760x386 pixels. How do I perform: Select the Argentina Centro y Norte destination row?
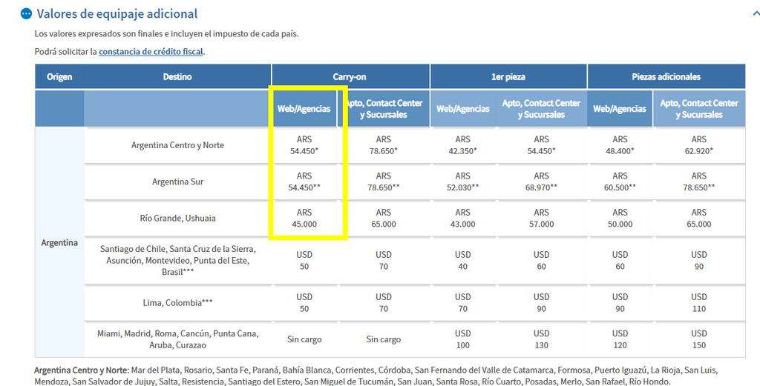tap(177, 145)
